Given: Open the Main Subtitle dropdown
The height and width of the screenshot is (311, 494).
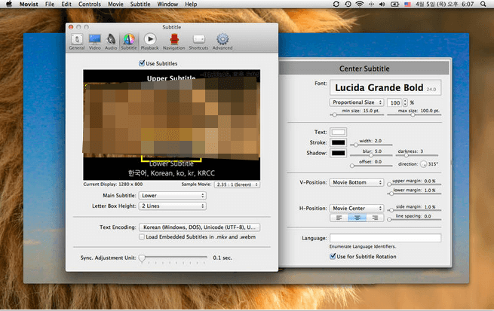Looking at the screenshot, I should point(171,196).
